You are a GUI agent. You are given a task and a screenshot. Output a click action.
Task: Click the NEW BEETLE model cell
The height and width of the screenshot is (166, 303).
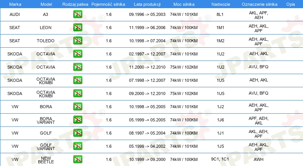46,160
